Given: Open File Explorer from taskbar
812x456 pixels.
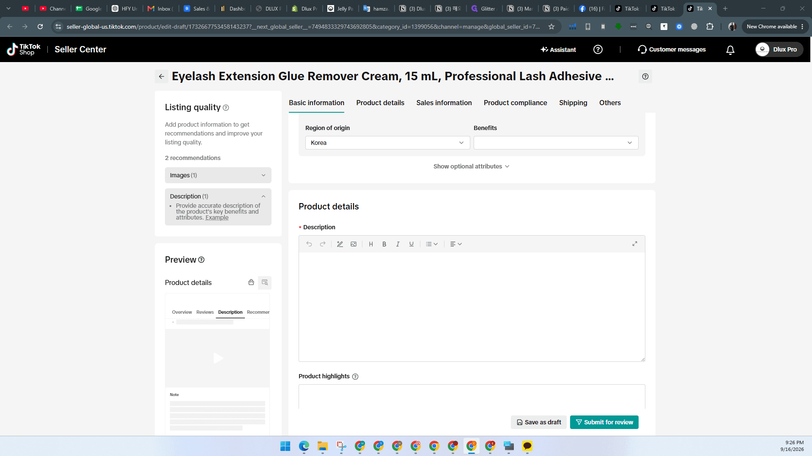Looking at the screenshot, I should 323,446.
